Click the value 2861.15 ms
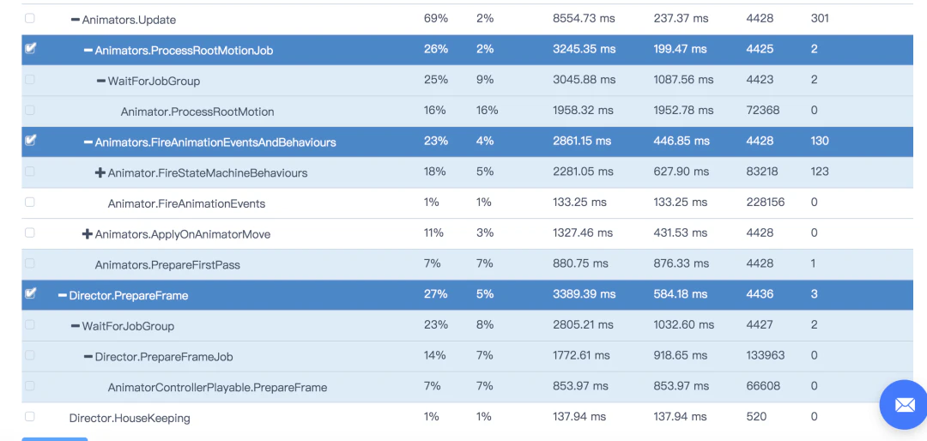This screenshot has height=441, width=927. click(x=582, y=142)
